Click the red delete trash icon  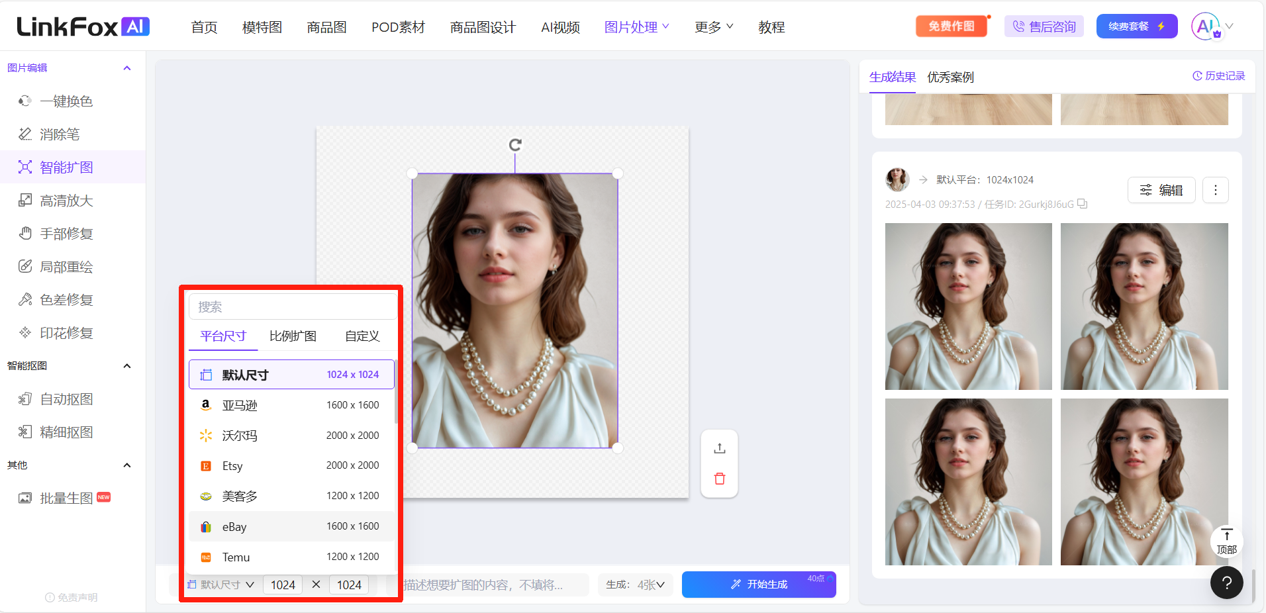pyautogui.click(x=720, y=479)
